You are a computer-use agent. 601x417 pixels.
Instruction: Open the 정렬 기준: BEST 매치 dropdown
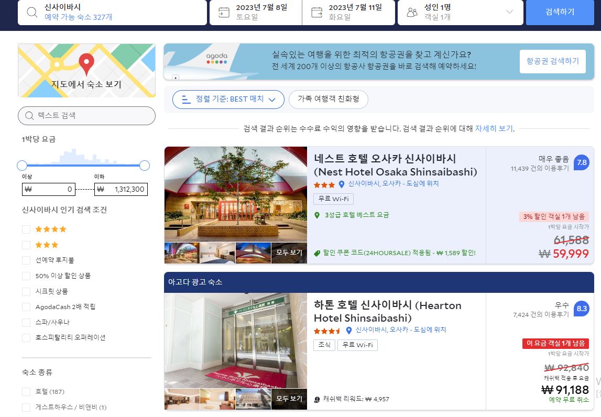(228, 100)
